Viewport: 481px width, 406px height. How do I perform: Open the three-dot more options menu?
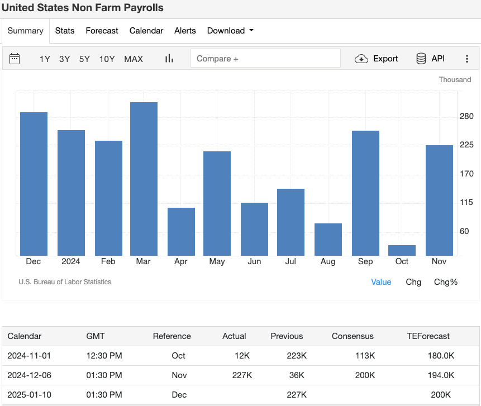[466, 58]
